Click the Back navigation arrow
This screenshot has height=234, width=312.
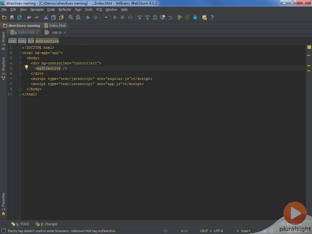click(x=88, y=17)
